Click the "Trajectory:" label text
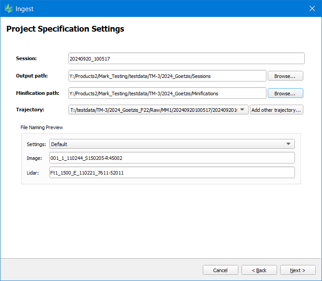Image resolution: width=322 pixels, height=281 pixels. [30, 110]
